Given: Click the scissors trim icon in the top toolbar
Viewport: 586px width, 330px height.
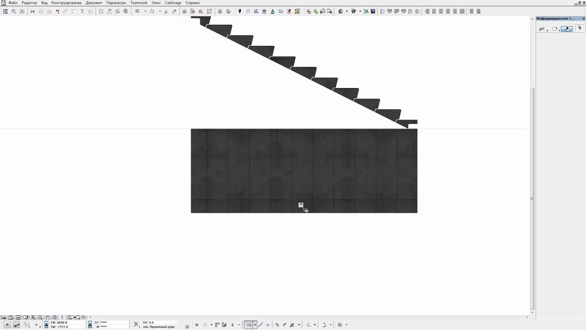Looking at the screenshot, I should pos(33,11).
